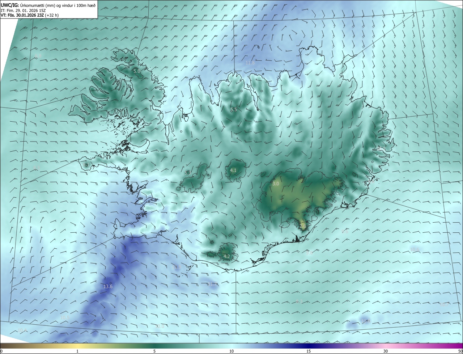This screenshot has width=463, height=354.
Task: Click the 10.0 value south of Reykjanes
Action: pyautogui.click(x=160, y=326)
